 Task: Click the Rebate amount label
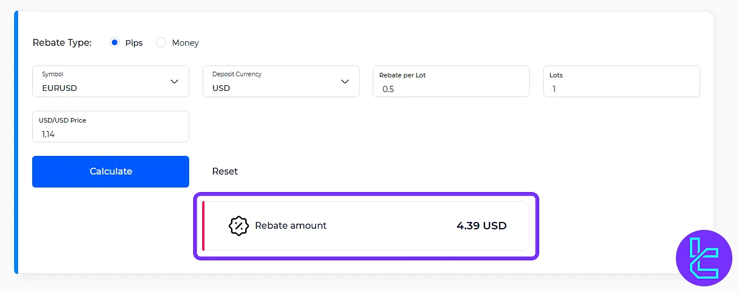(291, 225)
